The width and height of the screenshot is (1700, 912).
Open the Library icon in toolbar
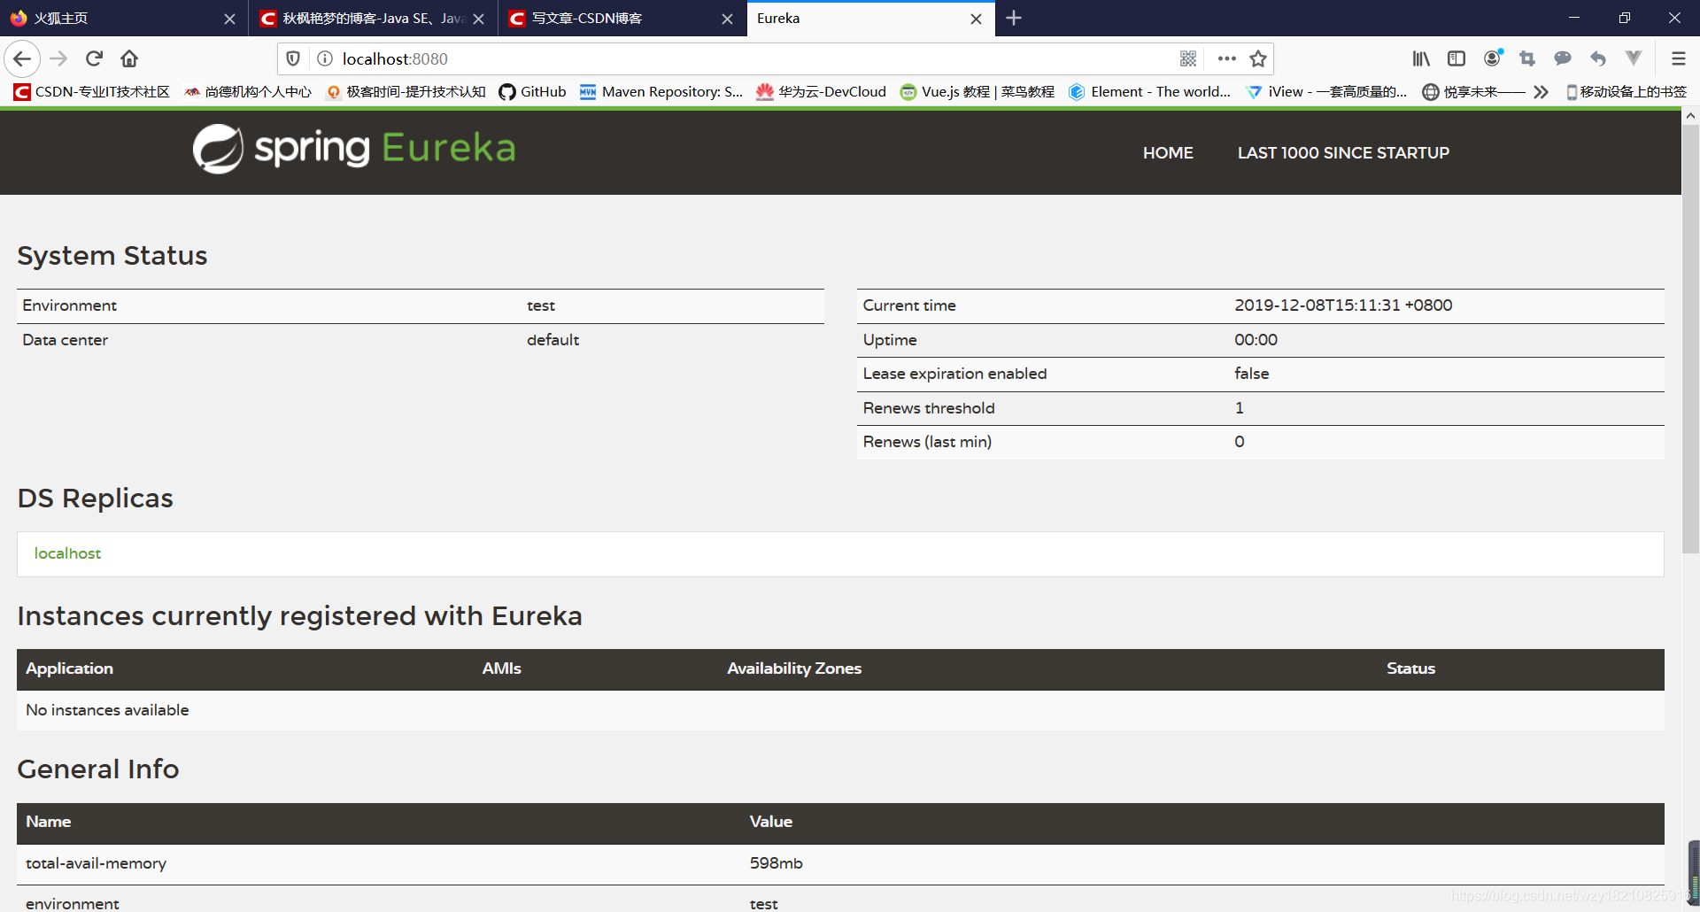coord(1421,58)
